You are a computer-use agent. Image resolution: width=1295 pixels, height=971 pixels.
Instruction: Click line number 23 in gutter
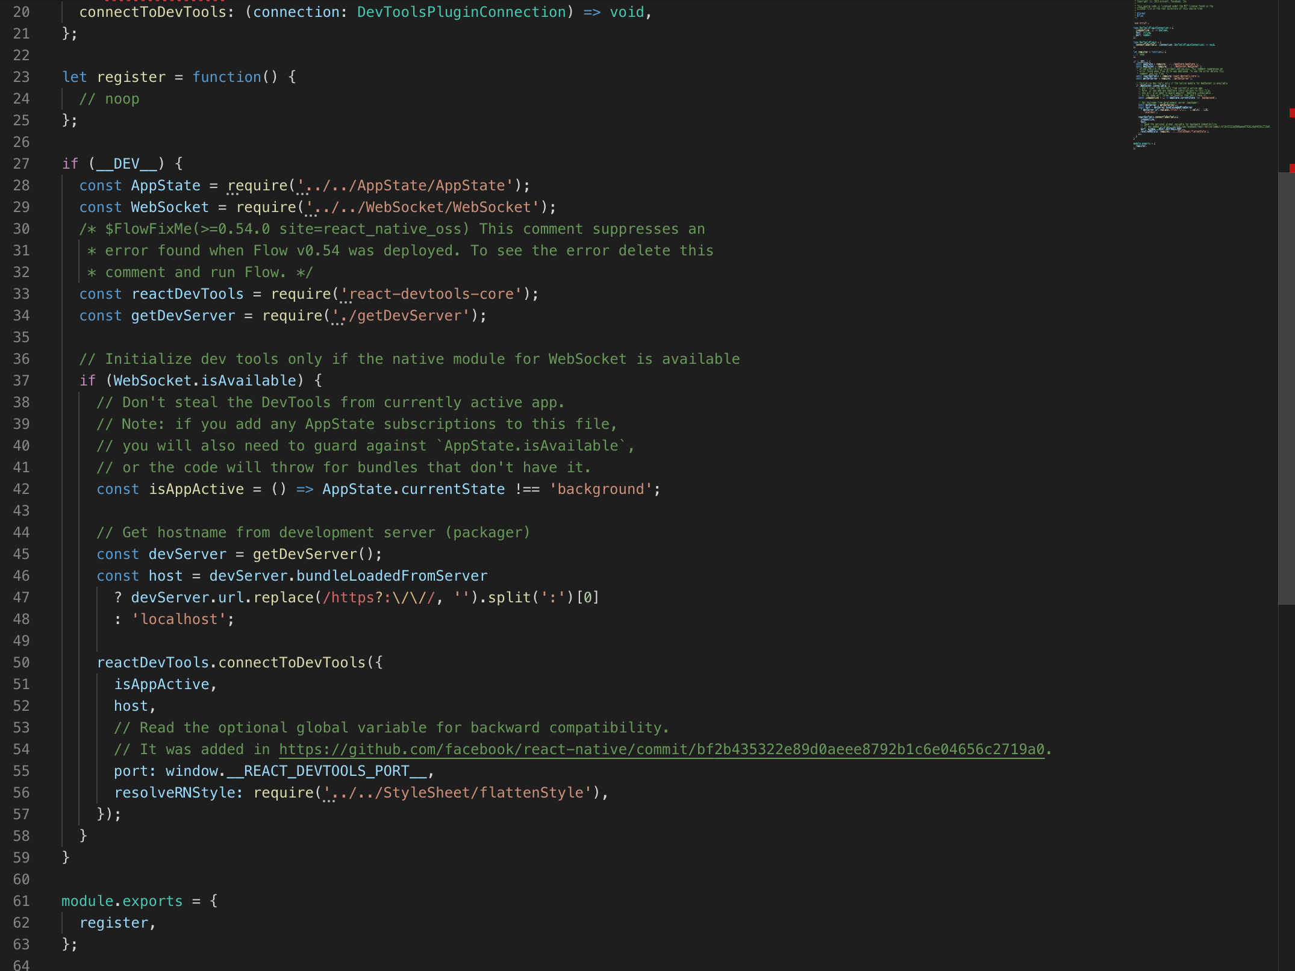coord(22,77)
